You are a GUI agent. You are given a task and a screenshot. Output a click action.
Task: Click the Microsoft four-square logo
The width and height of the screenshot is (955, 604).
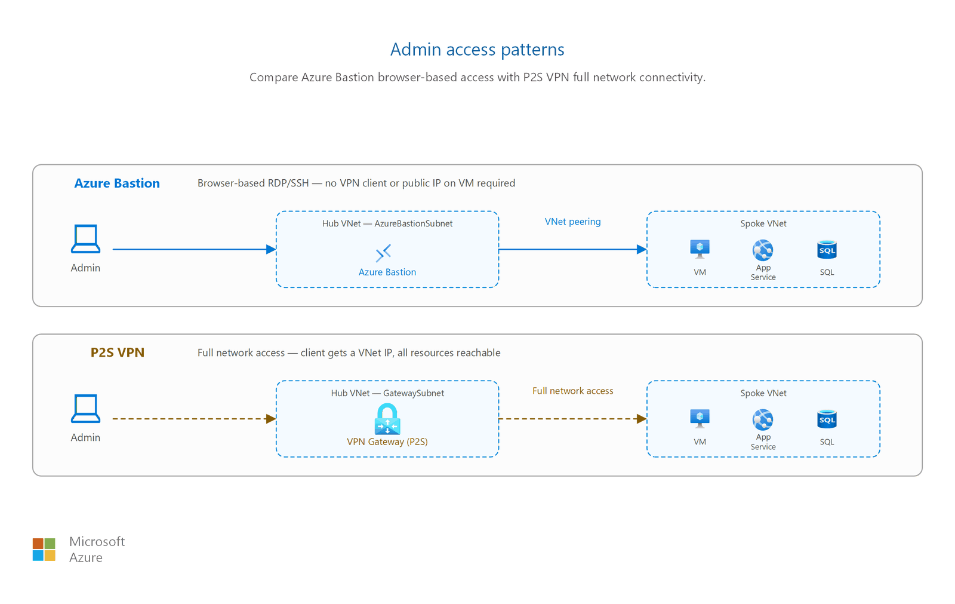coord(44,550)
